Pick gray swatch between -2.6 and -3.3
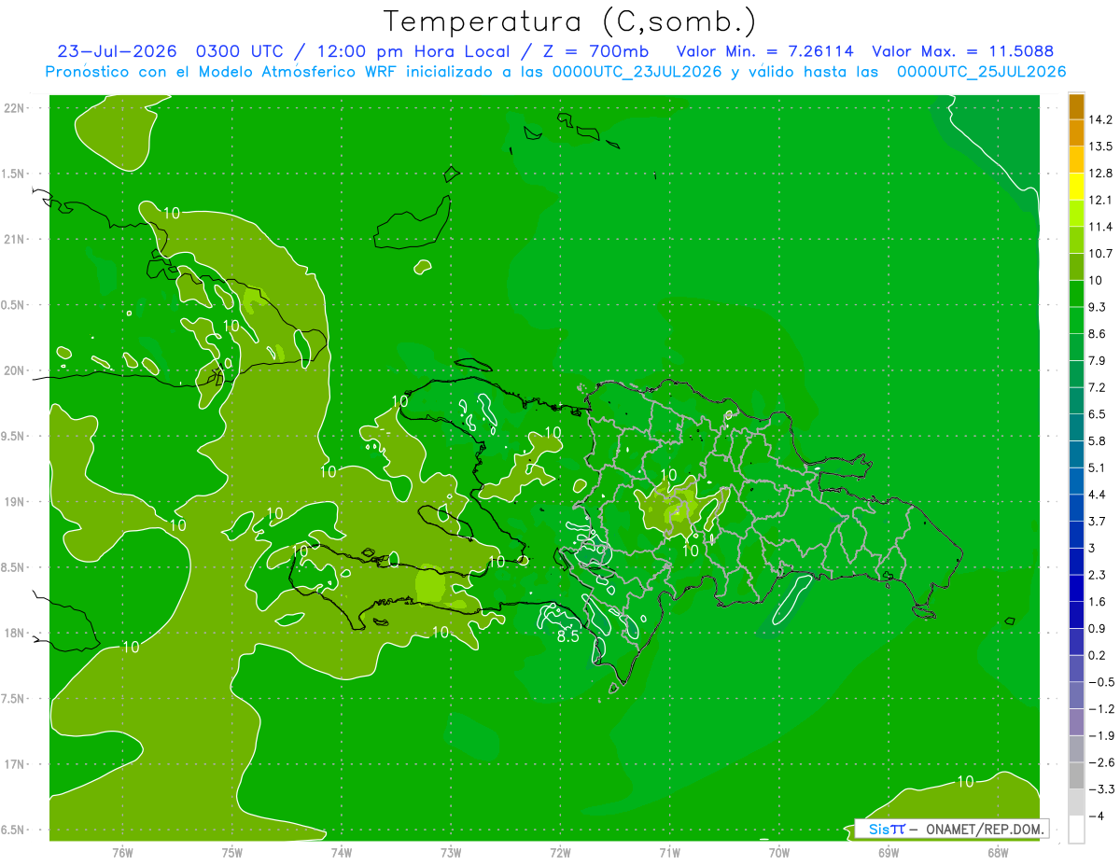 pyautogui.click(x=1076, y=775)
